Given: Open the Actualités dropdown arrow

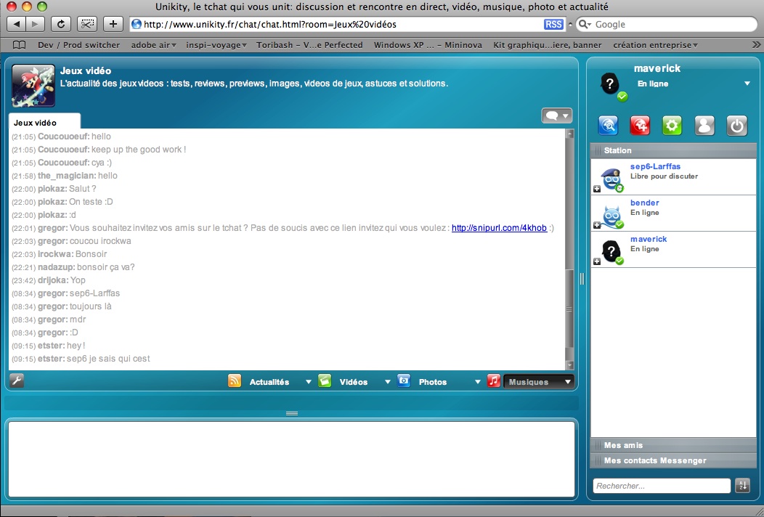Looking at the screenshot, I should click(x=308, y=382).
